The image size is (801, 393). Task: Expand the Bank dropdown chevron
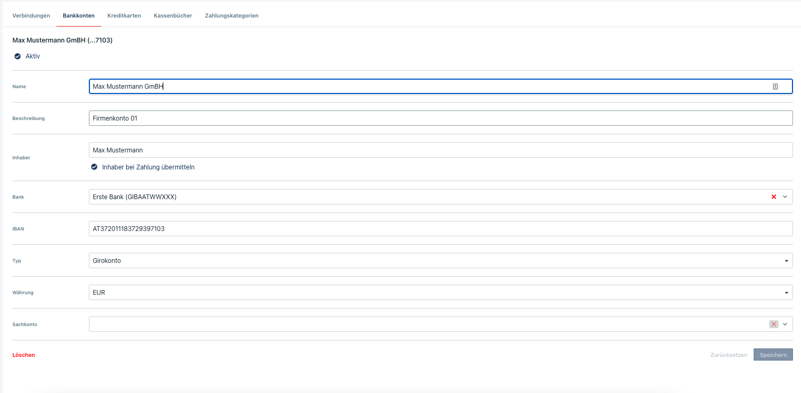[785, 197]
